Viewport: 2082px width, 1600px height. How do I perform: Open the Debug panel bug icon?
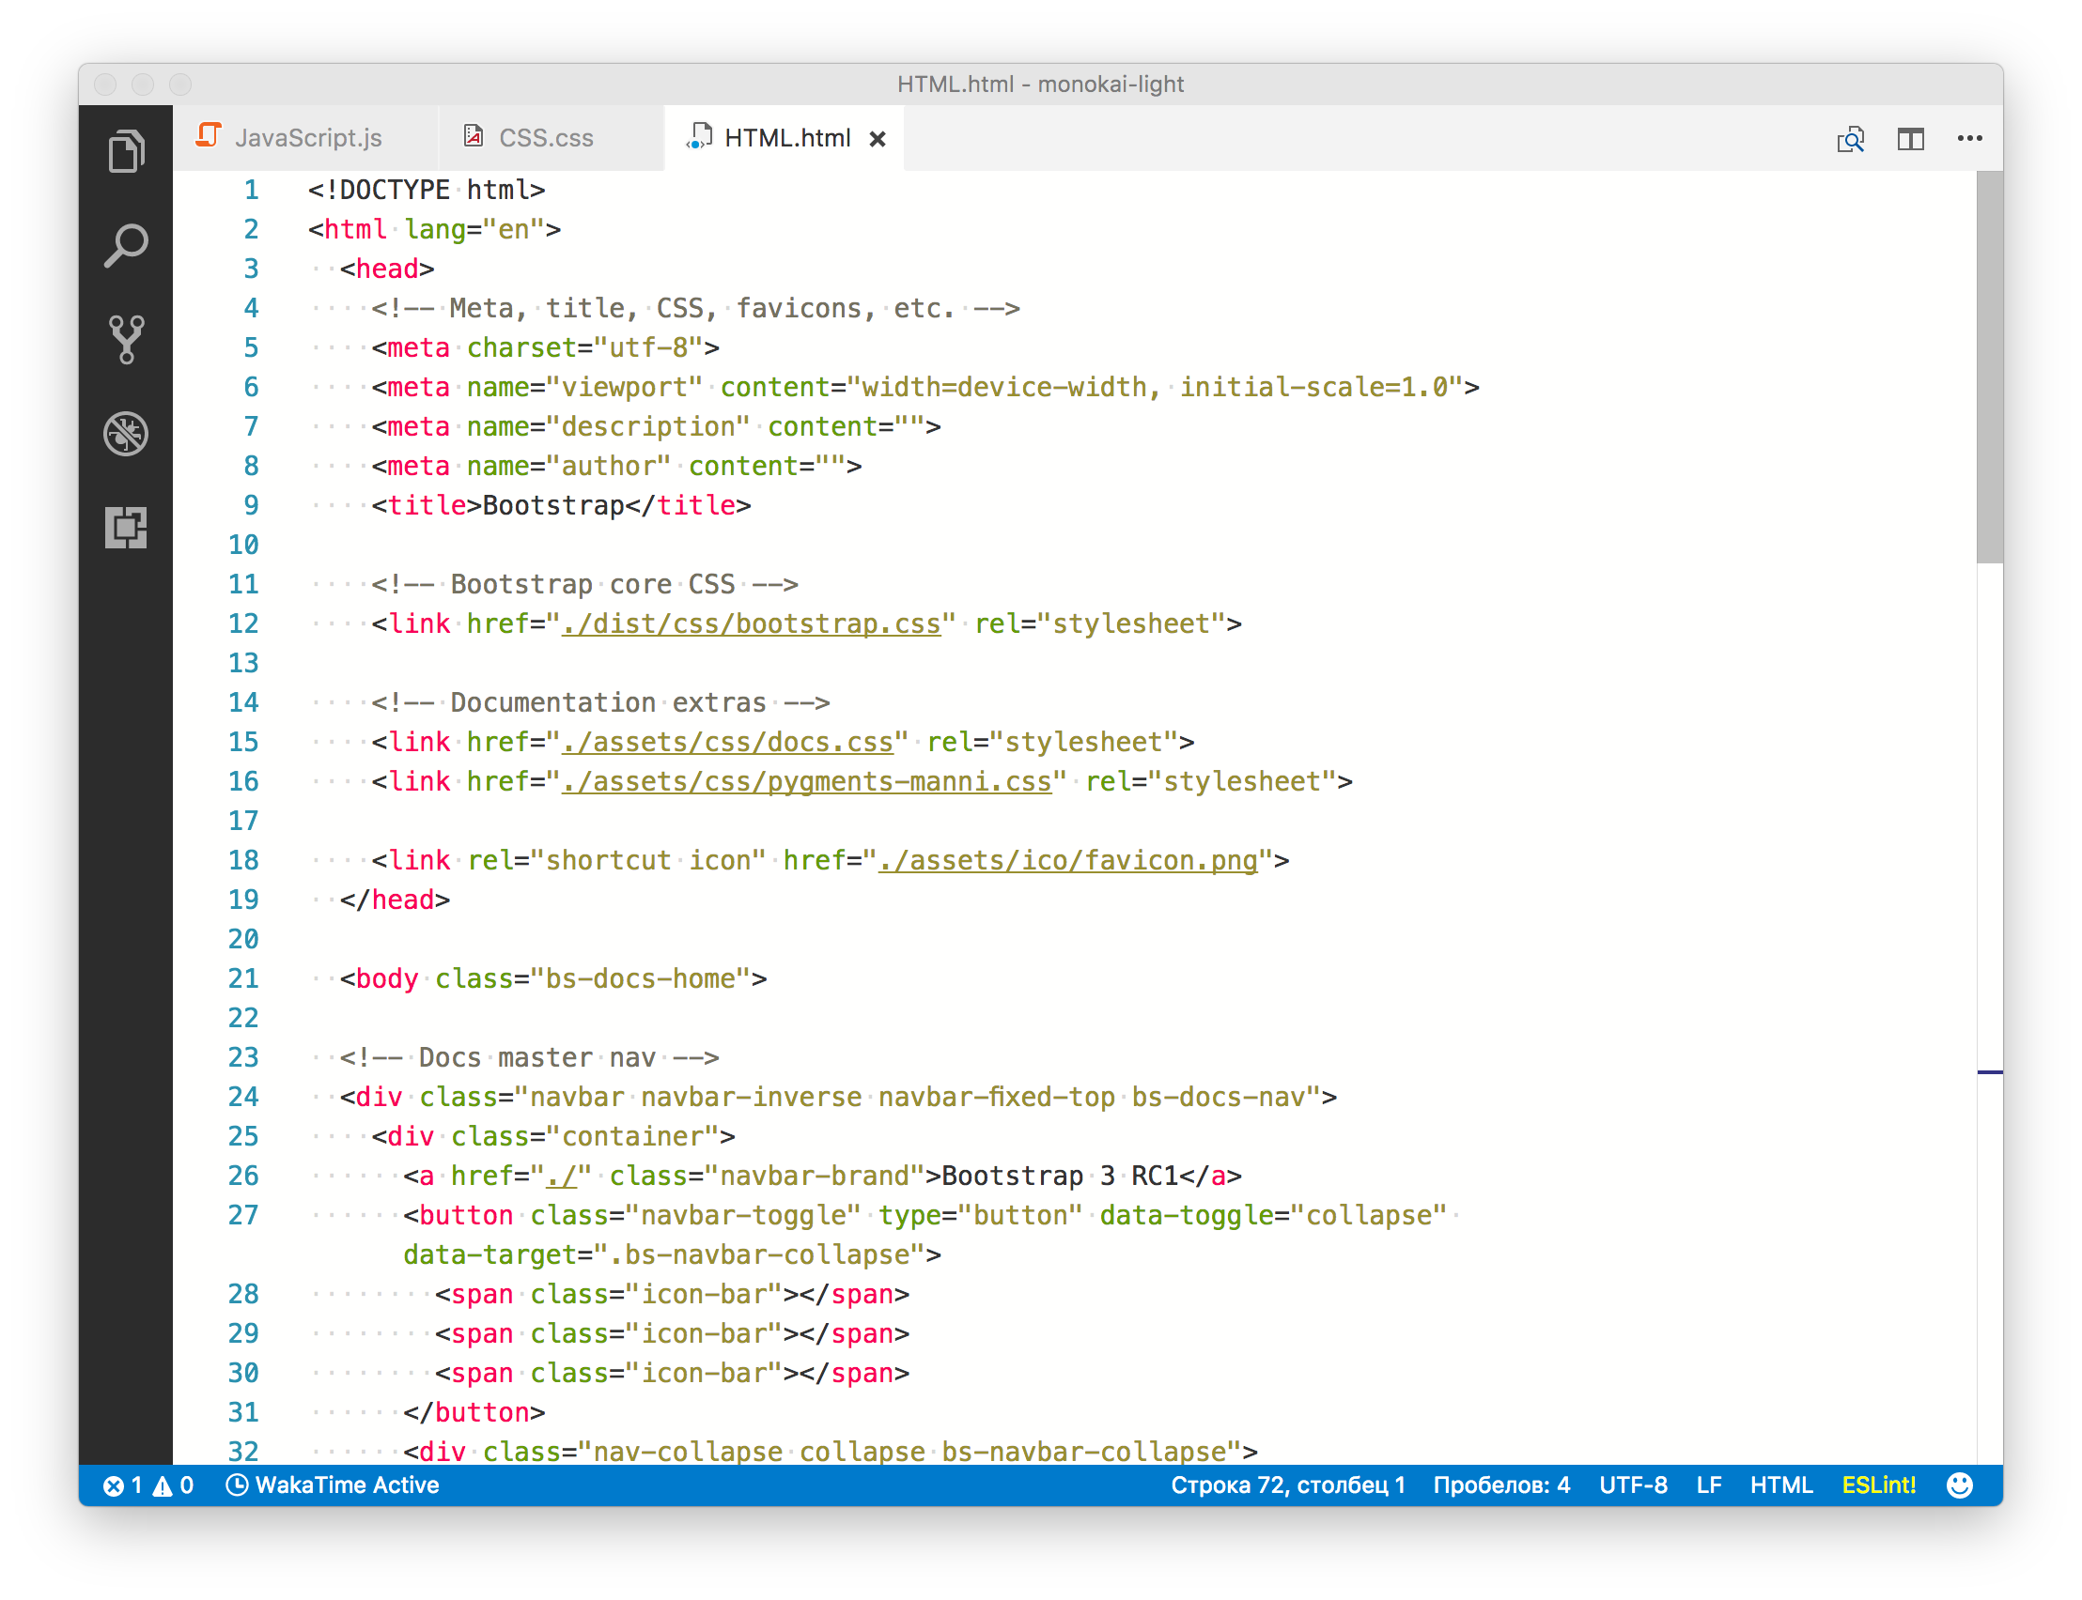click(x=126, y=435)
